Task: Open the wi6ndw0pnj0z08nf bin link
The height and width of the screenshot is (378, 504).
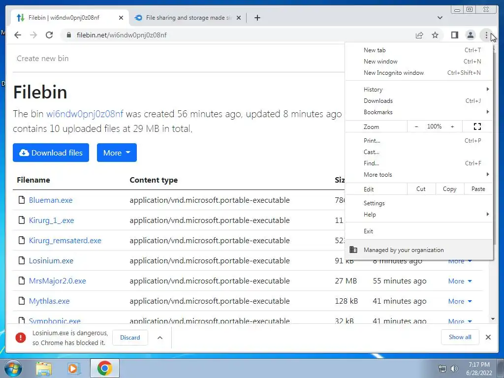Action: pos(85,114)
